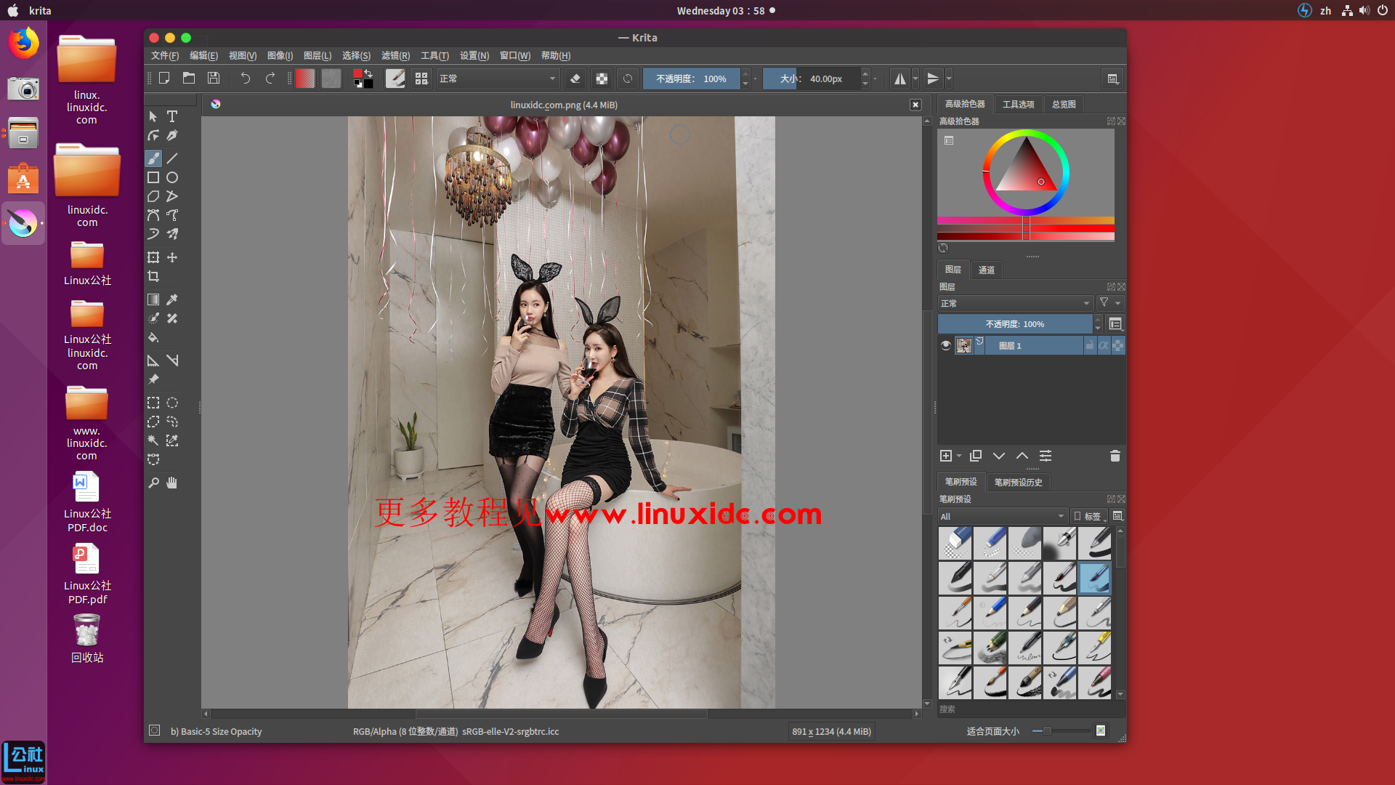The image size is (1395, 785).
Task: Open the 滤镜(R) menu
Action: pos(395,55)
